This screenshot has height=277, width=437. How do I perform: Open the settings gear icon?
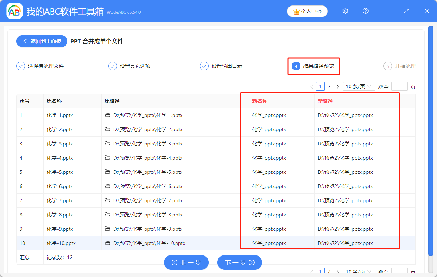[345, 11]
